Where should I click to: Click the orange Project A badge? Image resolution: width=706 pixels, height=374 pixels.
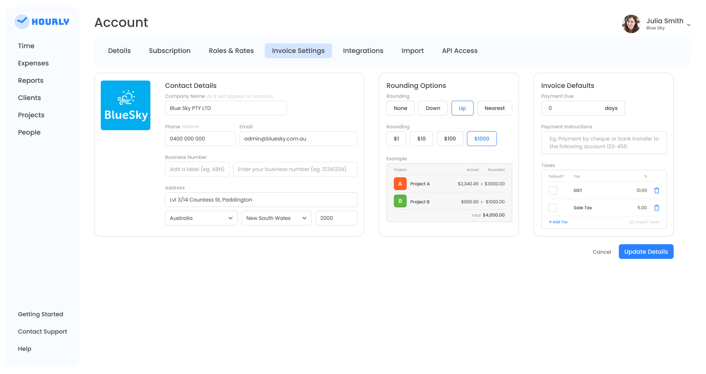pos(400,184)
